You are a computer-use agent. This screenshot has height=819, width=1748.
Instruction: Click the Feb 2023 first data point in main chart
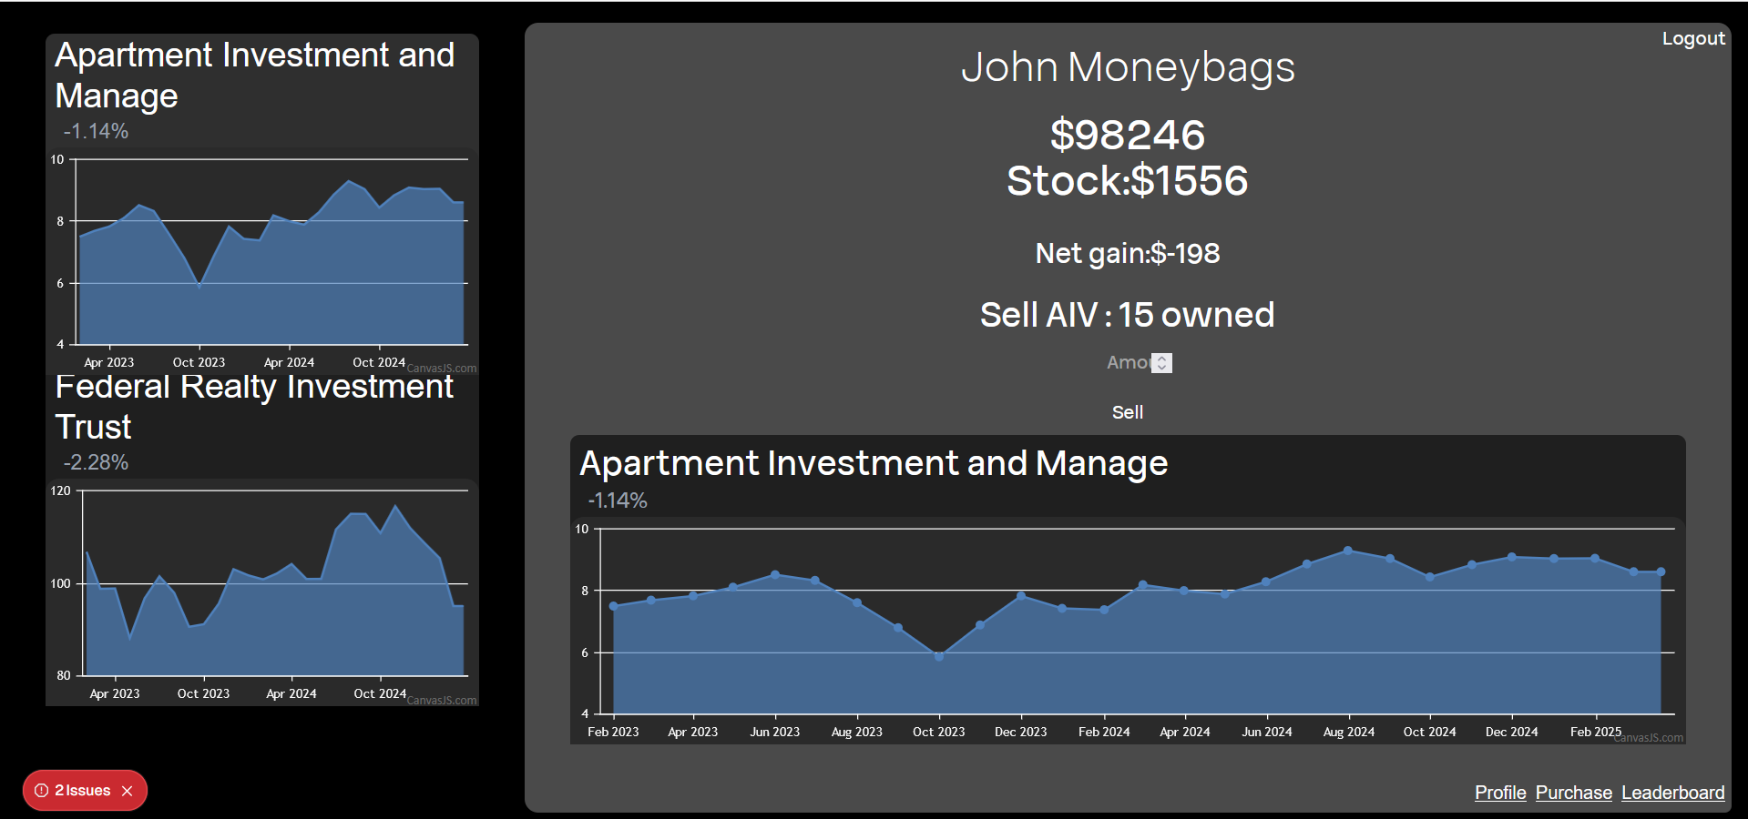tap(613, 606)
